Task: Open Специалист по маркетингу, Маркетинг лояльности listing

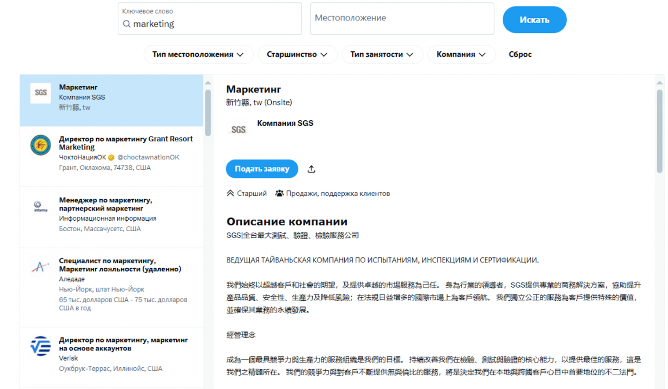Action: (111, 288)
